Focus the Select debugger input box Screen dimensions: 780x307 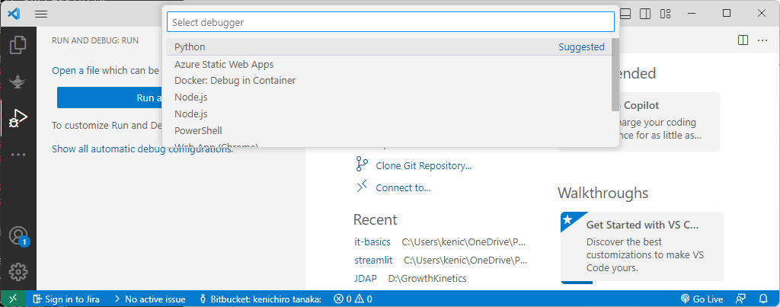point(391,22)
